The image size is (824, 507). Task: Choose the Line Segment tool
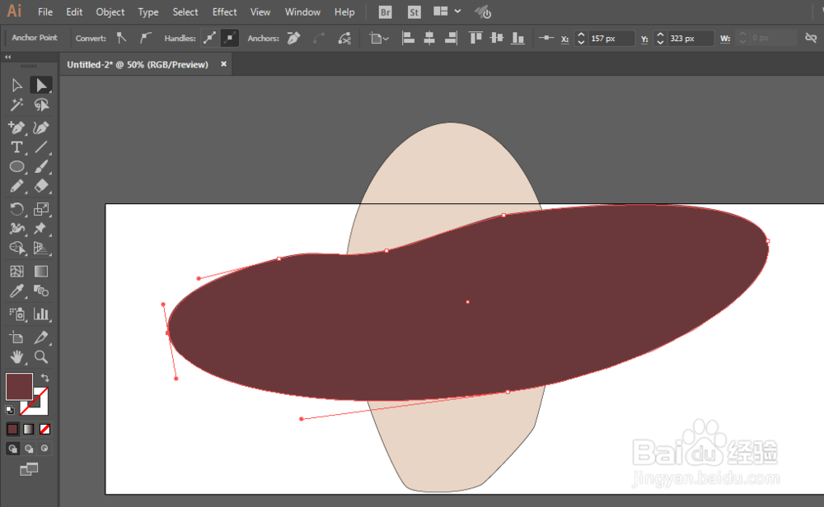(41, 147)
